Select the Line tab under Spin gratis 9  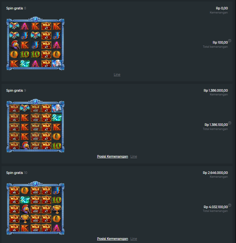(x=134, y=157)
